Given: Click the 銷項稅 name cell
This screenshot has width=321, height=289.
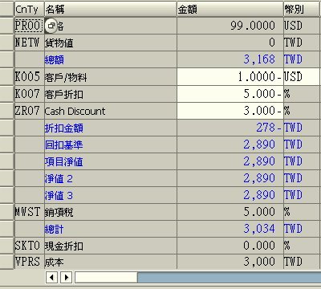Looking at the screenshot, I should click(110, 212).
